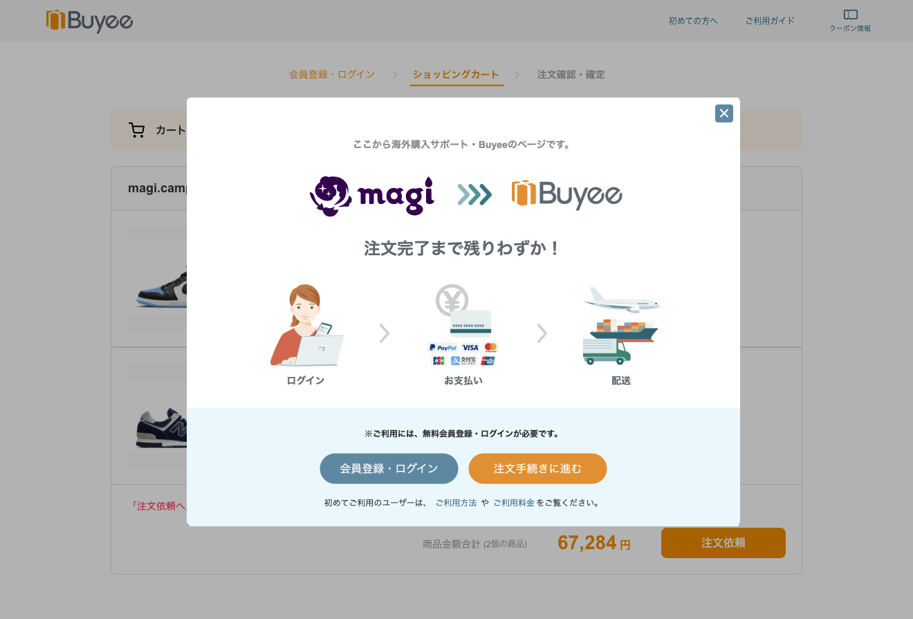Click the magi.camp seller name text

158,188
